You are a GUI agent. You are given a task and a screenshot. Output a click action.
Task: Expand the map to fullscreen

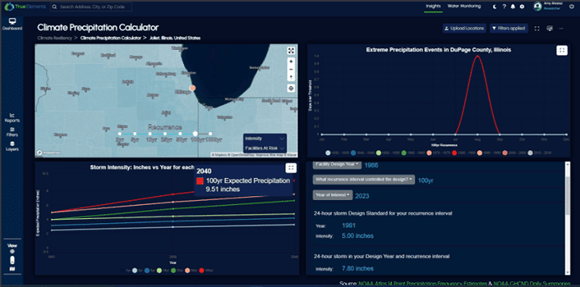click(291, 51)
